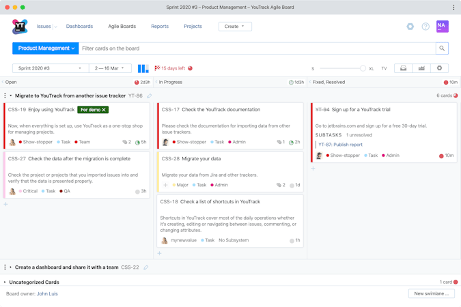
Task: Open the 2 — 16 Mar date dropdown
Action: coord(110,68)
